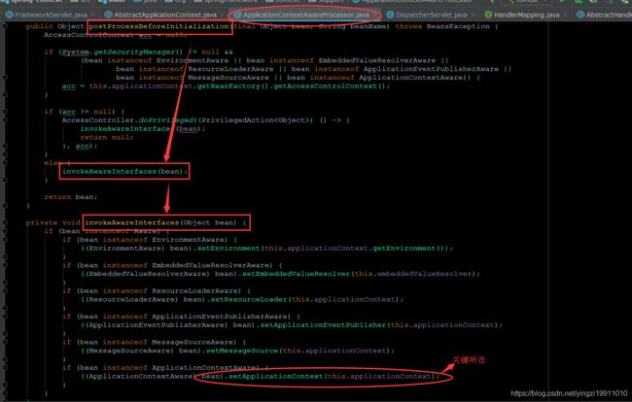Click the setApplicationContext method call

click(276, 377)
